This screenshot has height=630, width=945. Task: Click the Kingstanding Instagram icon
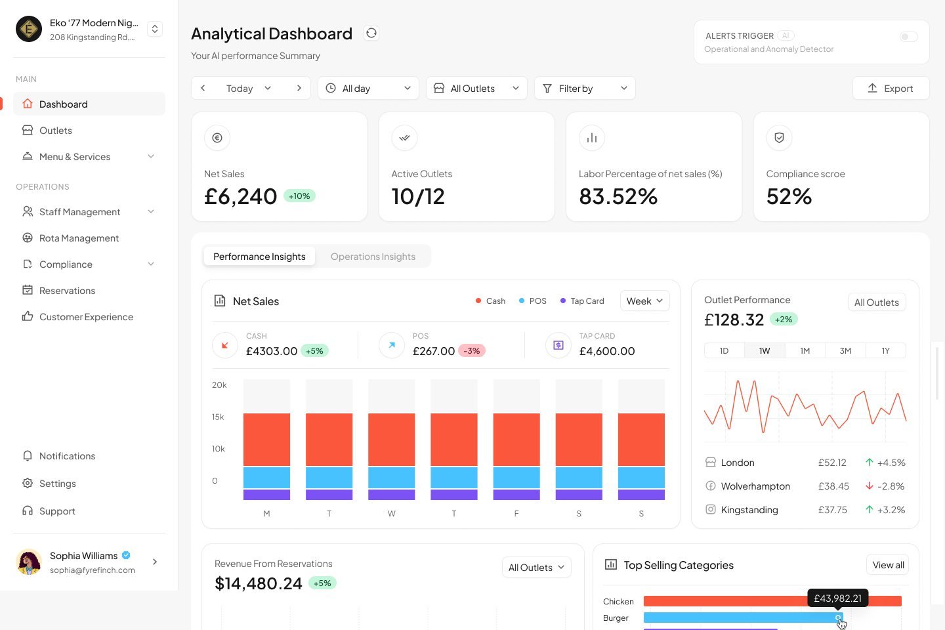point(710,509)
